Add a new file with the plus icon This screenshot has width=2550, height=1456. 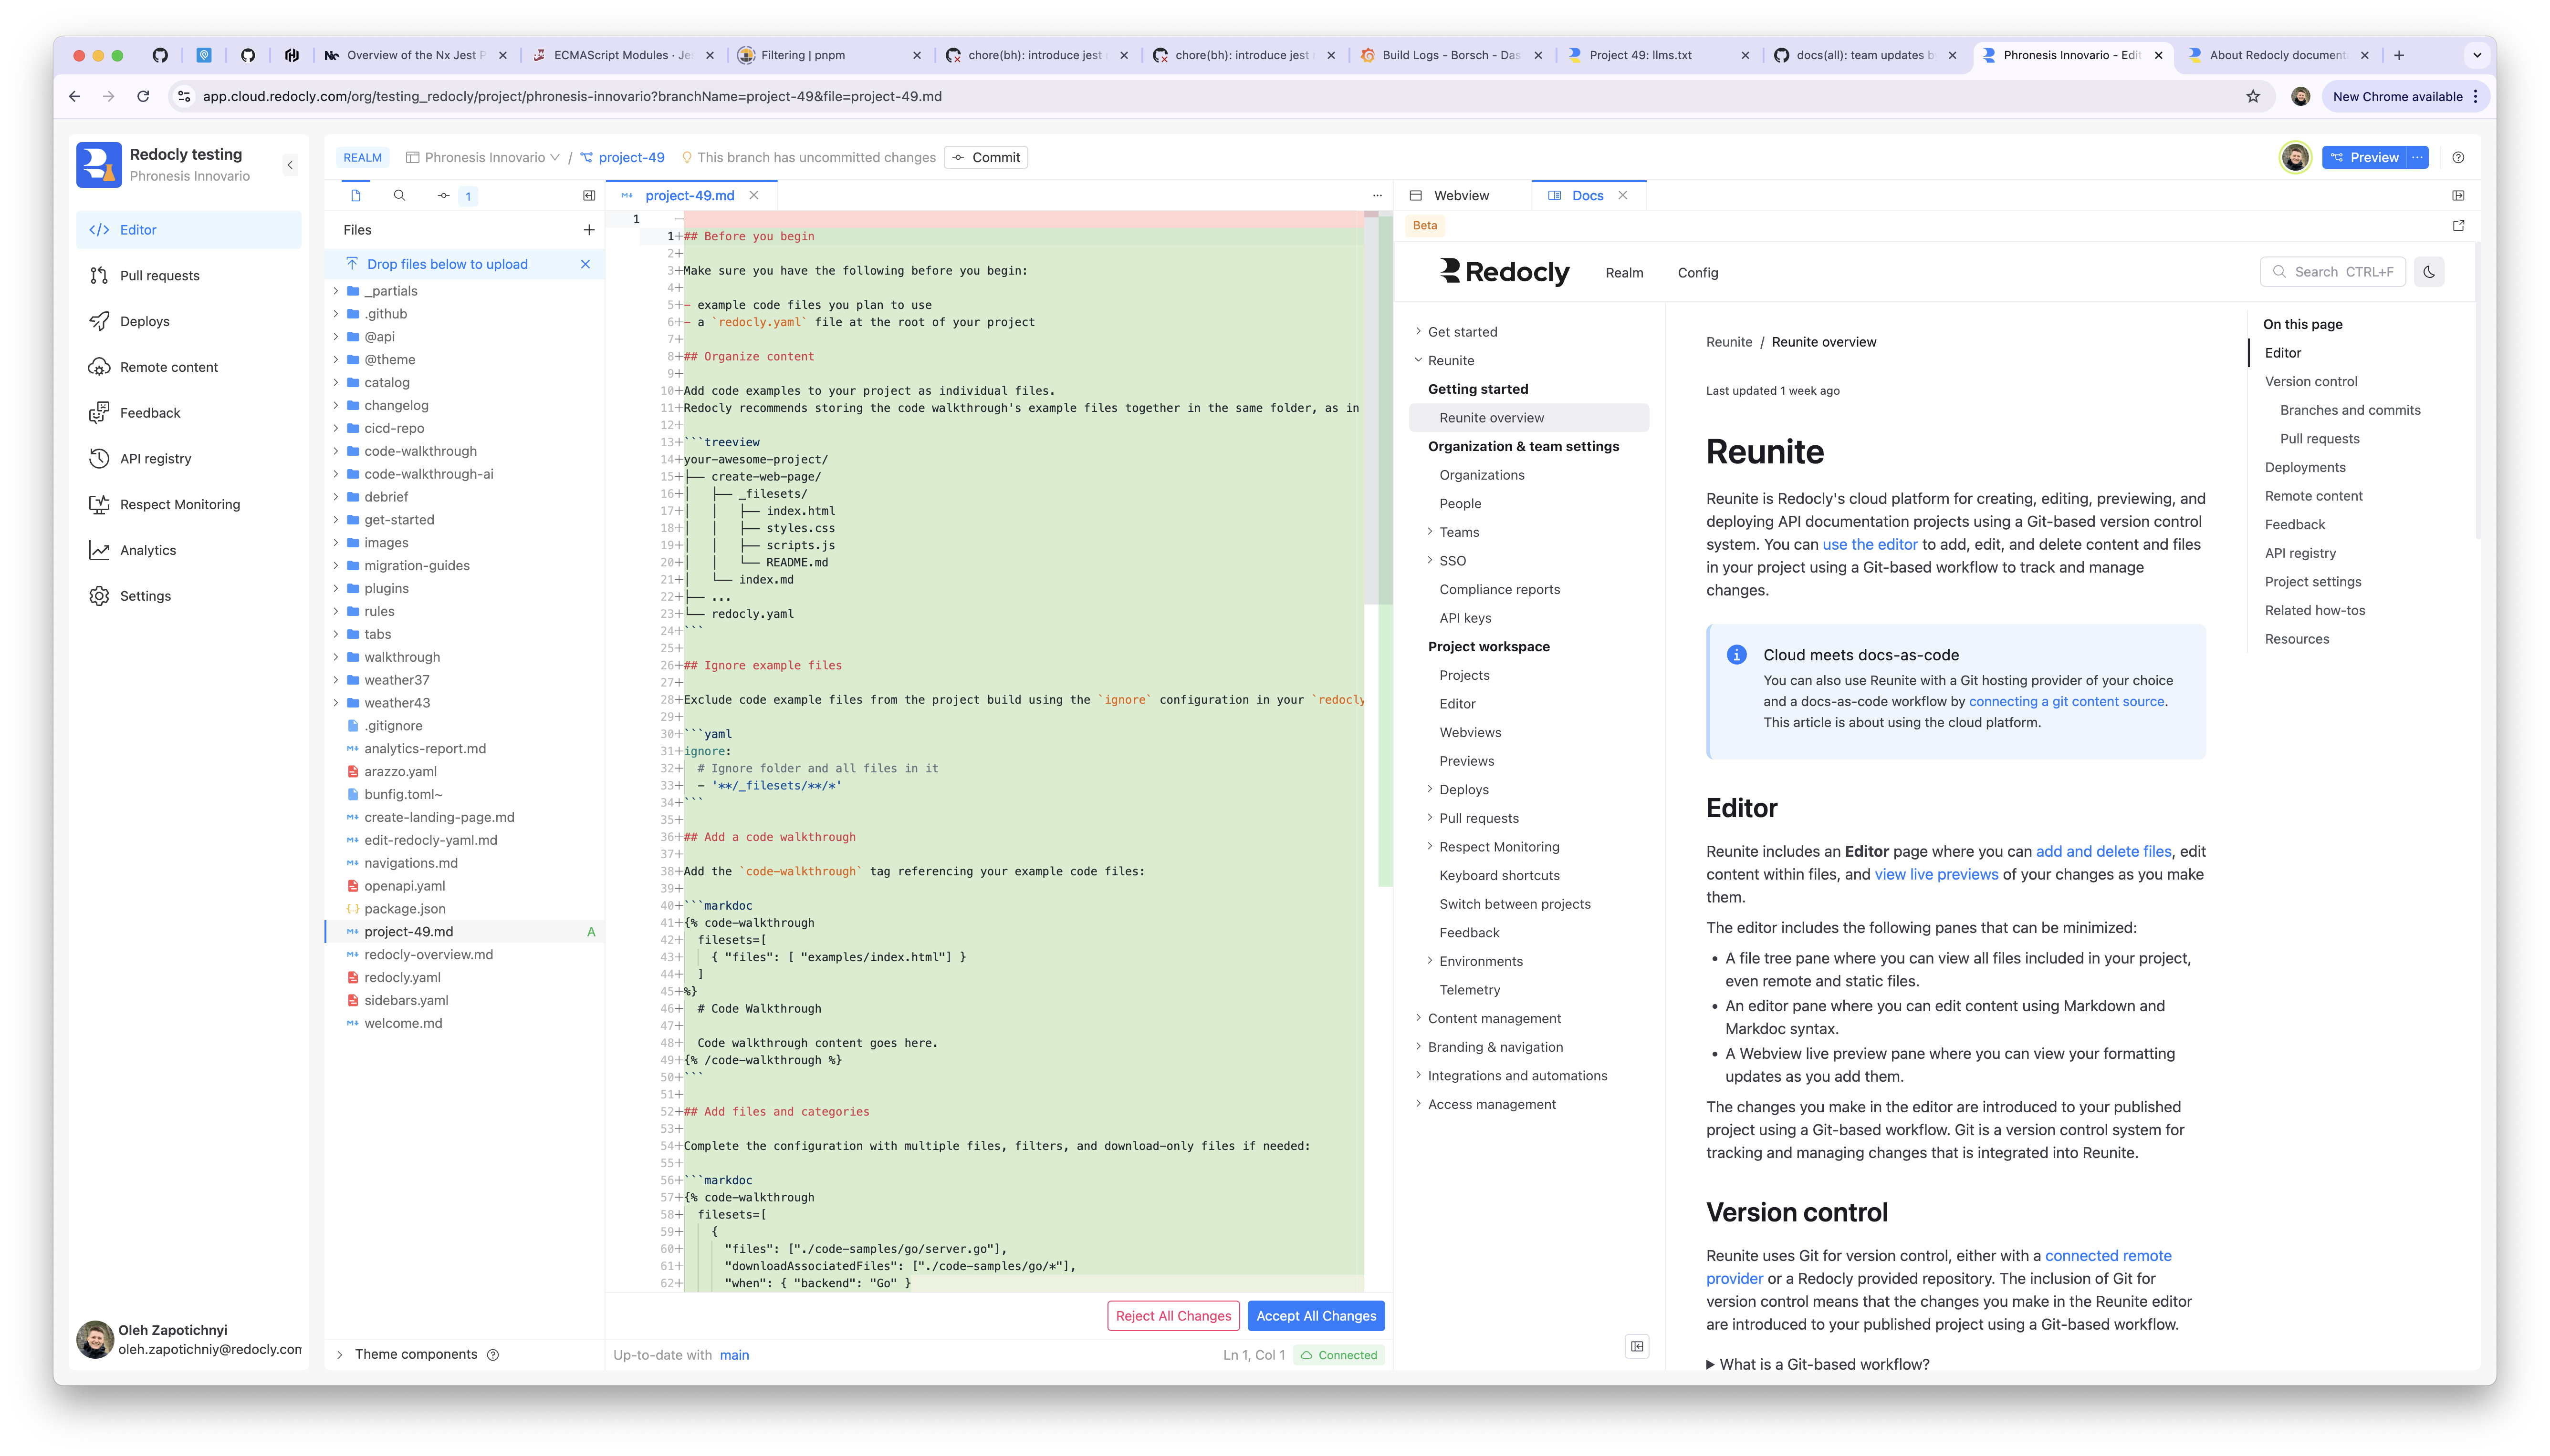(589, 230)
